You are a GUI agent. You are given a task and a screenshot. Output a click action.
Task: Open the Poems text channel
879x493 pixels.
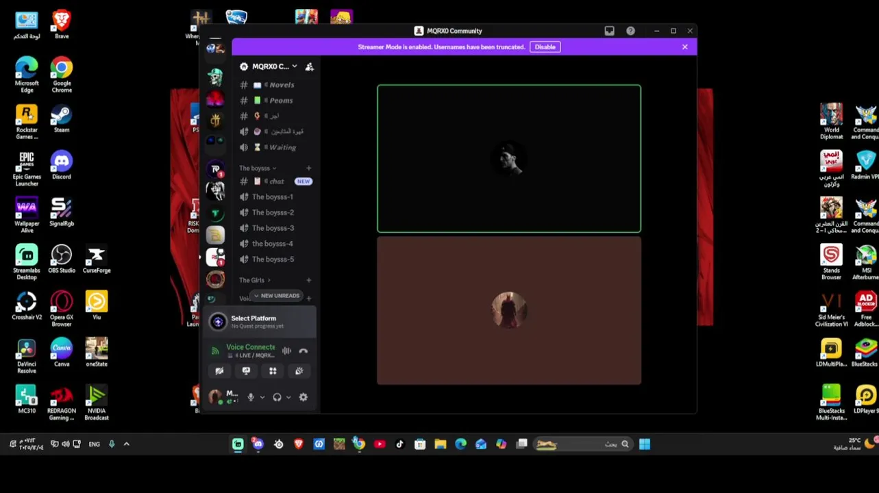(x=275, y=101)
